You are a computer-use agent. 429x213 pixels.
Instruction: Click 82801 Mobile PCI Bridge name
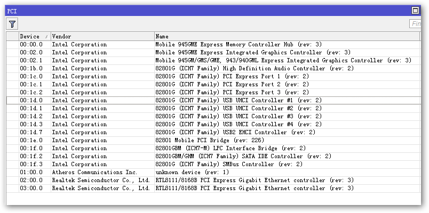click(210, 140)
